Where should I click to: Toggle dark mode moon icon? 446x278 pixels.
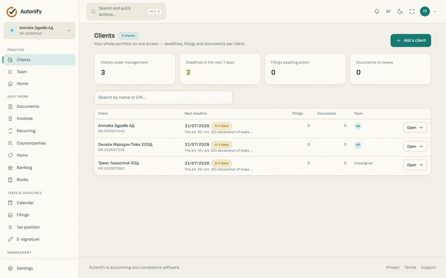[x=400, y=11]
